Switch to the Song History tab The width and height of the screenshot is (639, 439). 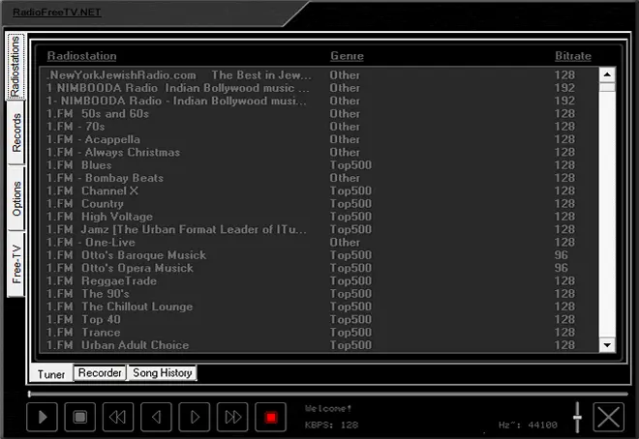(163, 372)
